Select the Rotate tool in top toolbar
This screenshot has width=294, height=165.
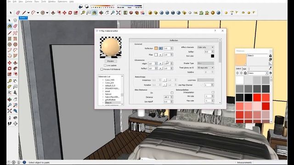pyautogui.click(x=70, y=13)
